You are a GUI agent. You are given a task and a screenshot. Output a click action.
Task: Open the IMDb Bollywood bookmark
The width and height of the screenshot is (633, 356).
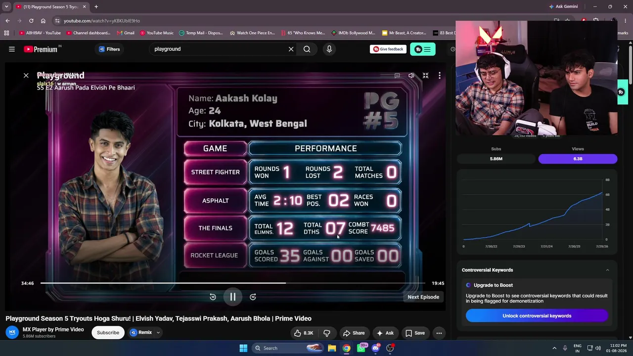[353, 33]
